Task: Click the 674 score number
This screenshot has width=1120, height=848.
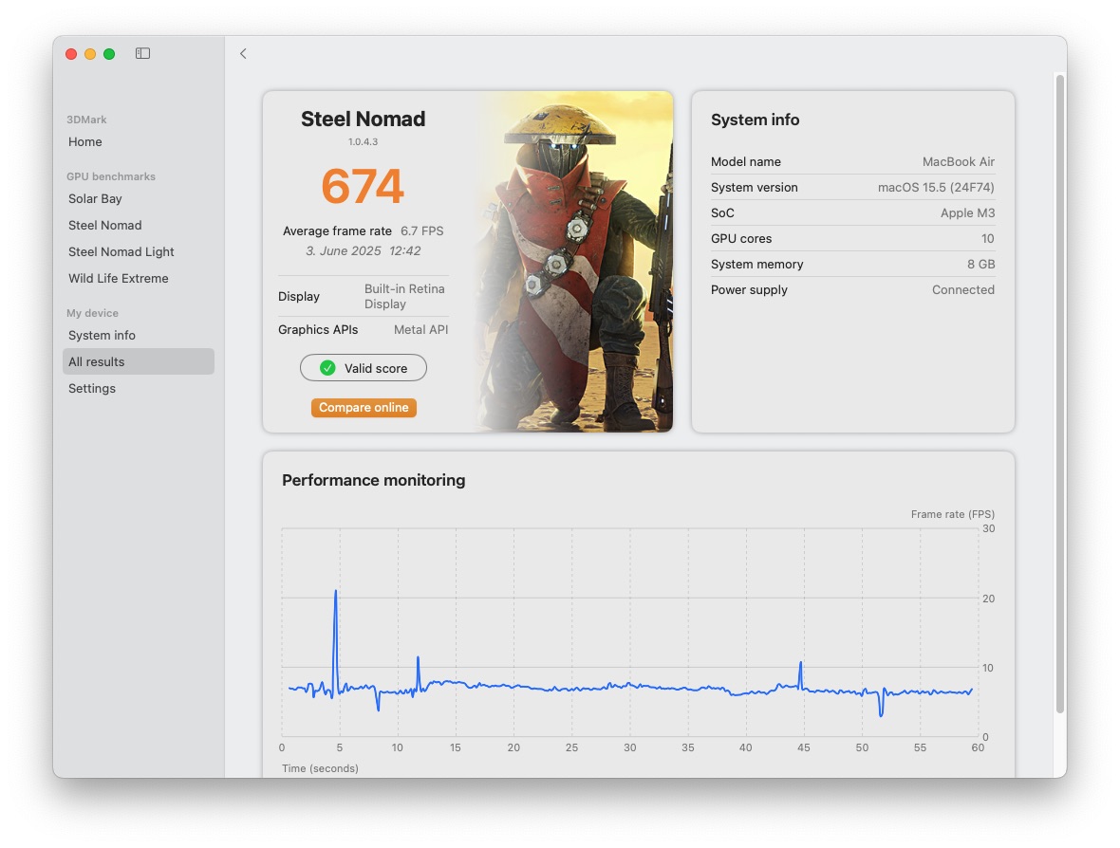Action: tap(363, 186)
